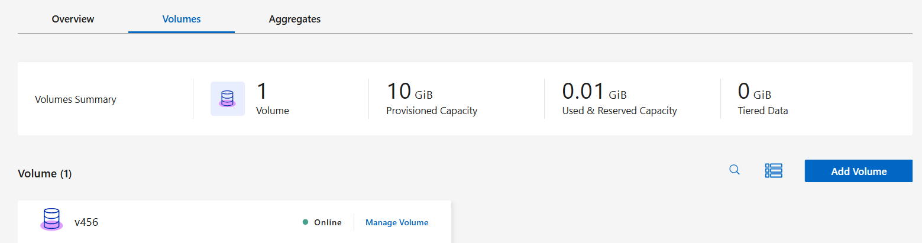Go to the Aggregates tab

coord(295,19)
